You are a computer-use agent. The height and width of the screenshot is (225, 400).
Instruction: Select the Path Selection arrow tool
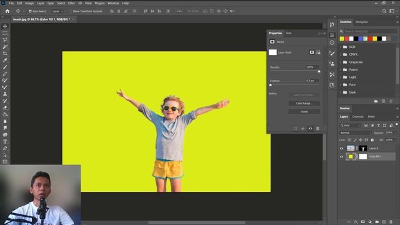pyautogui.click(x=5, y=155)
